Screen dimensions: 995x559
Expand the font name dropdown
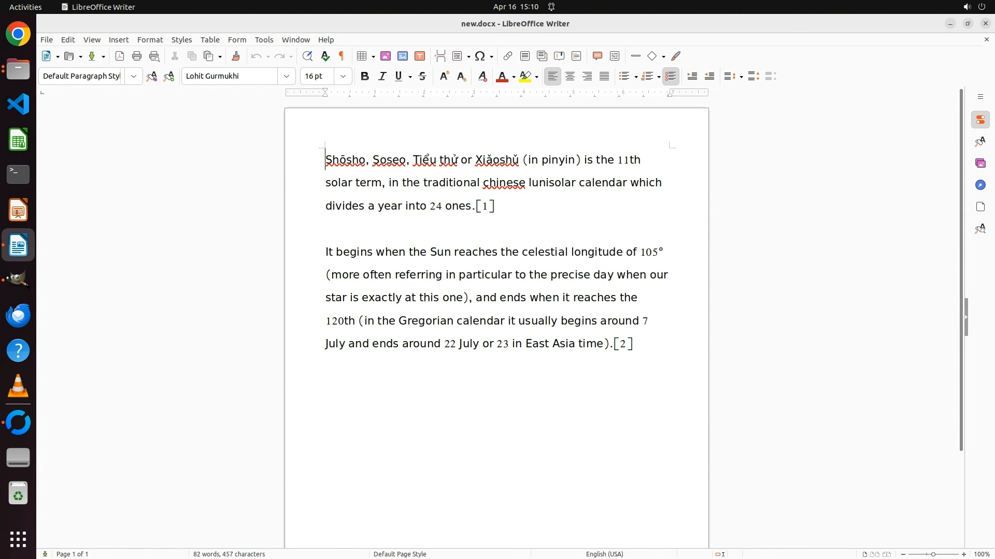286,76
